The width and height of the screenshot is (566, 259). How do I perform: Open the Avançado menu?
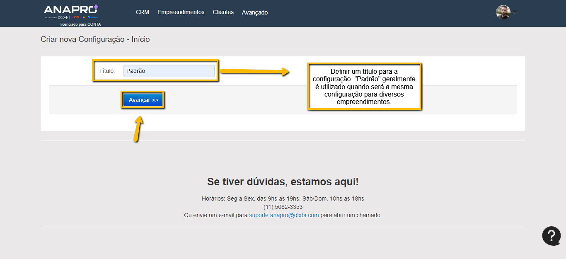tap(254, 12)
